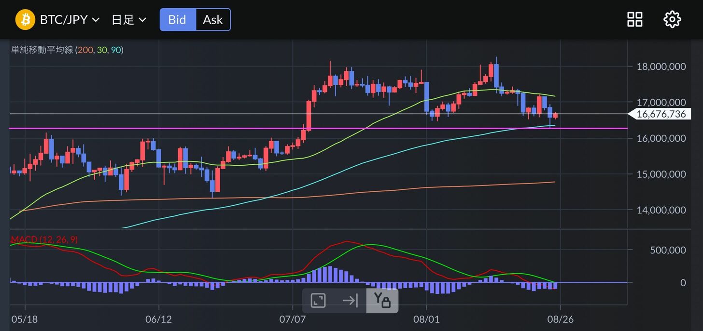Jump to latest candle arrow icon

click(350, 301)
